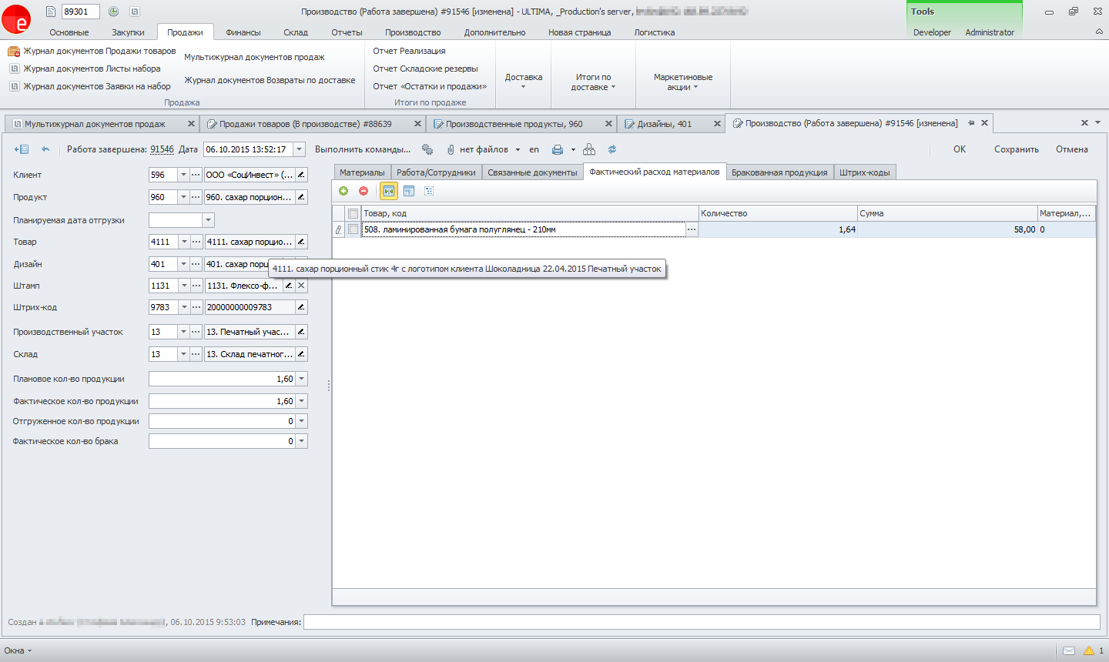
Task: Click the refresh arrows icon
Action: coord(612,149)
